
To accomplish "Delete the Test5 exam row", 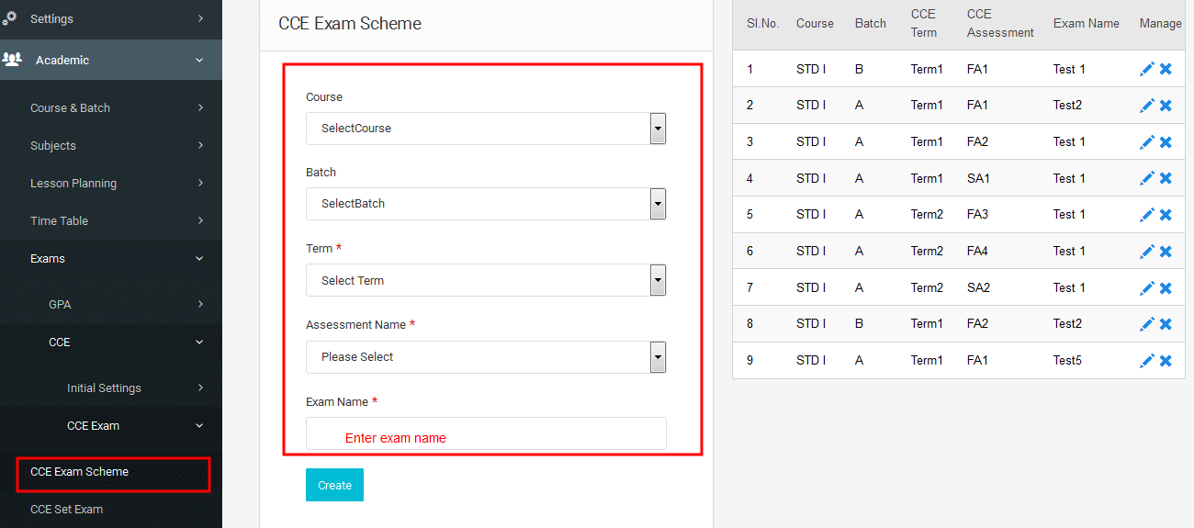I will (1166, 361).
